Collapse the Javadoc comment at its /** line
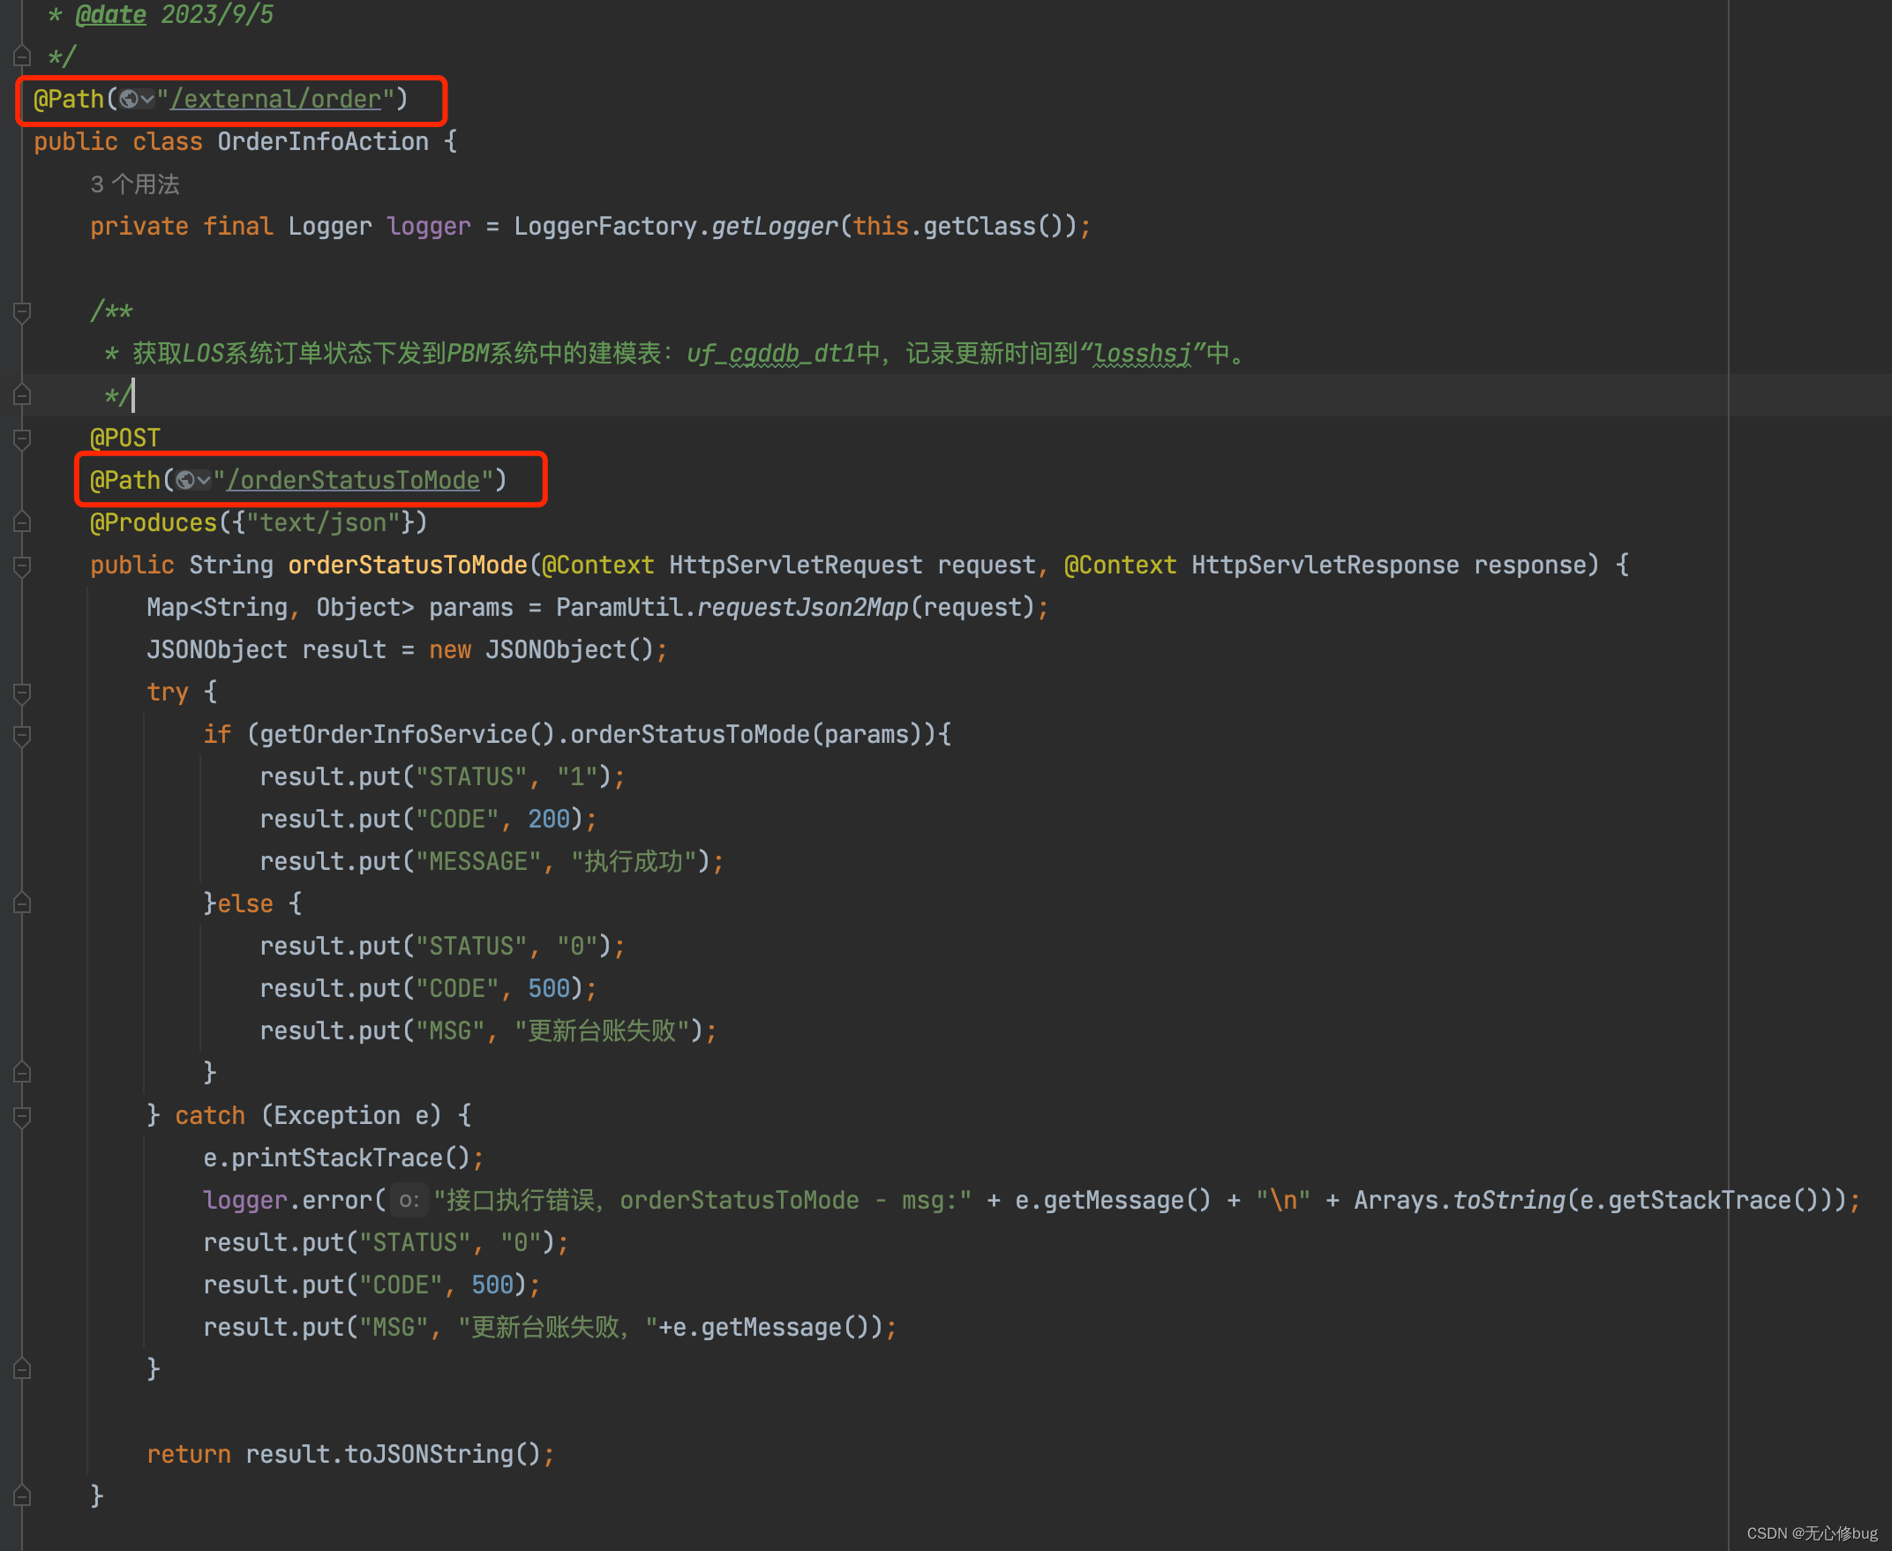This screenshot has height=1551, width=1892. click(x=22, y=311)
